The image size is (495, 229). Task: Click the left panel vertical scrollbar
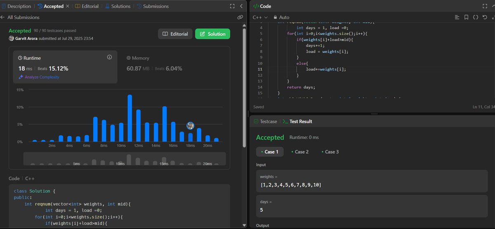(245, 88)
